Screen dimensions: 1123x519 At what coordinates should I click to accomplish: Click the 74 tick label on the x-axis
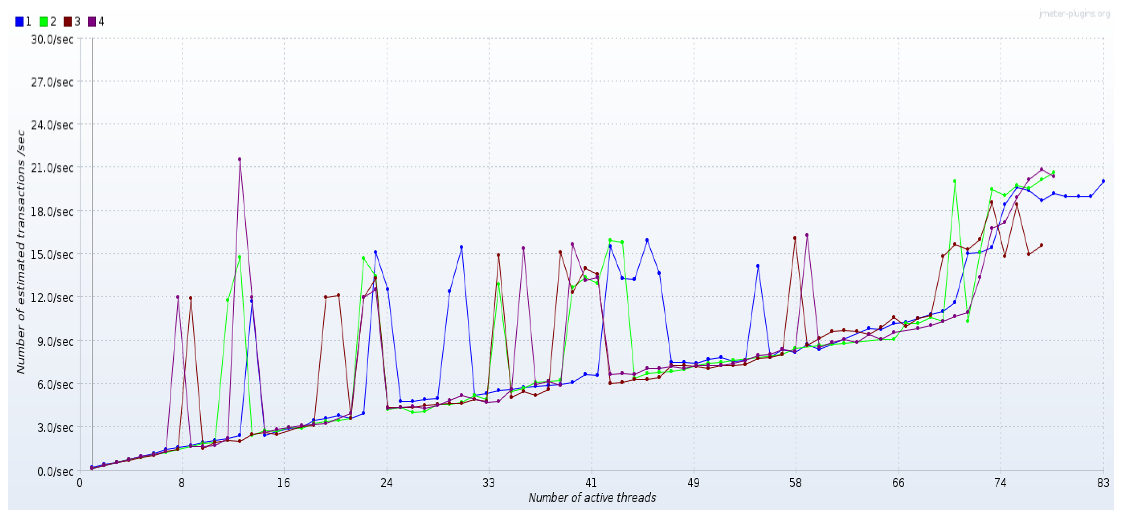click(x=1000, y=482)
